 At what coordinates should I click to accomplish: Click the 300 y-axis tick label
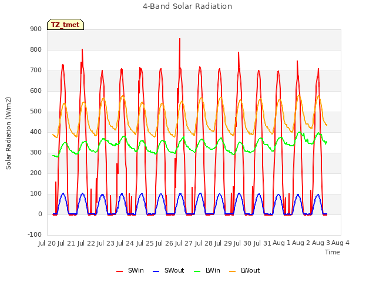36,153
